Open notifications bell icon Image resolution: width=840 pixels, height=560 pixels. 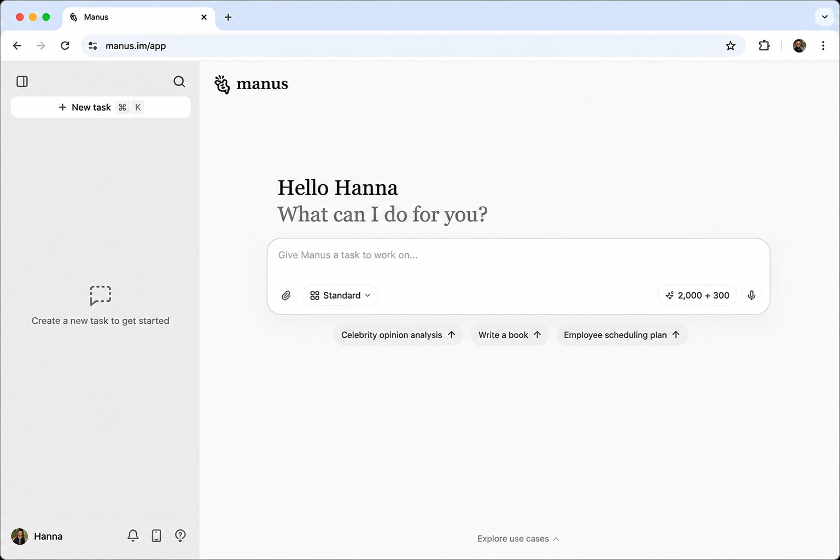[x=133, y=536]
